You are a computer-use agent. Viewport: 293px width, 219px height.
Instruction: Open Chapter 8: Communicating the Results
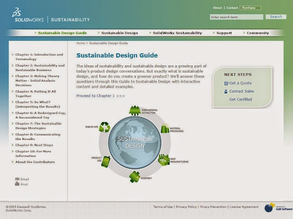click(x=38, y=136)
